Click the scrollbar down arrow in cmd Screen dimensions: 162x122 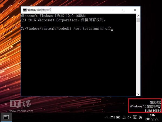[x=138, y=94]
